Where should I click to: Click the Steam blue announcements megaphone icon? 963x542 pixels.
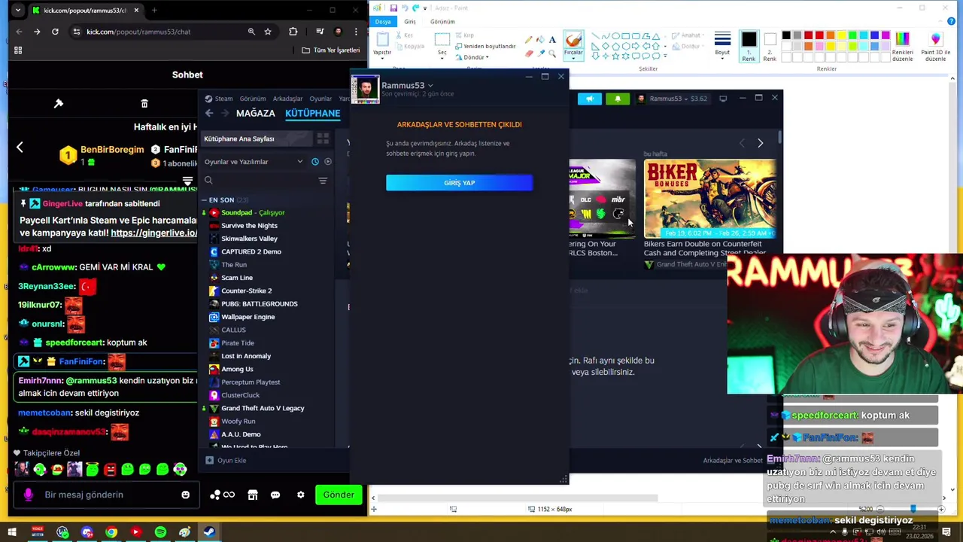pos(590,99)
